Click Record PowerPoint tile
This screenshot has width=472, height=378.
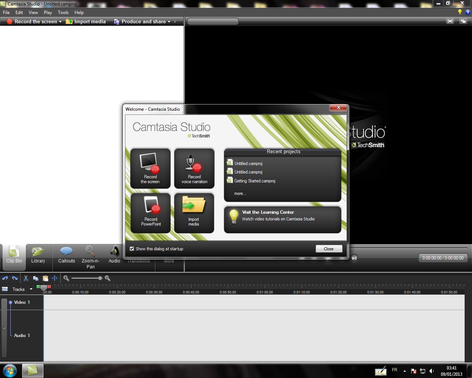(x=150, y=213)
